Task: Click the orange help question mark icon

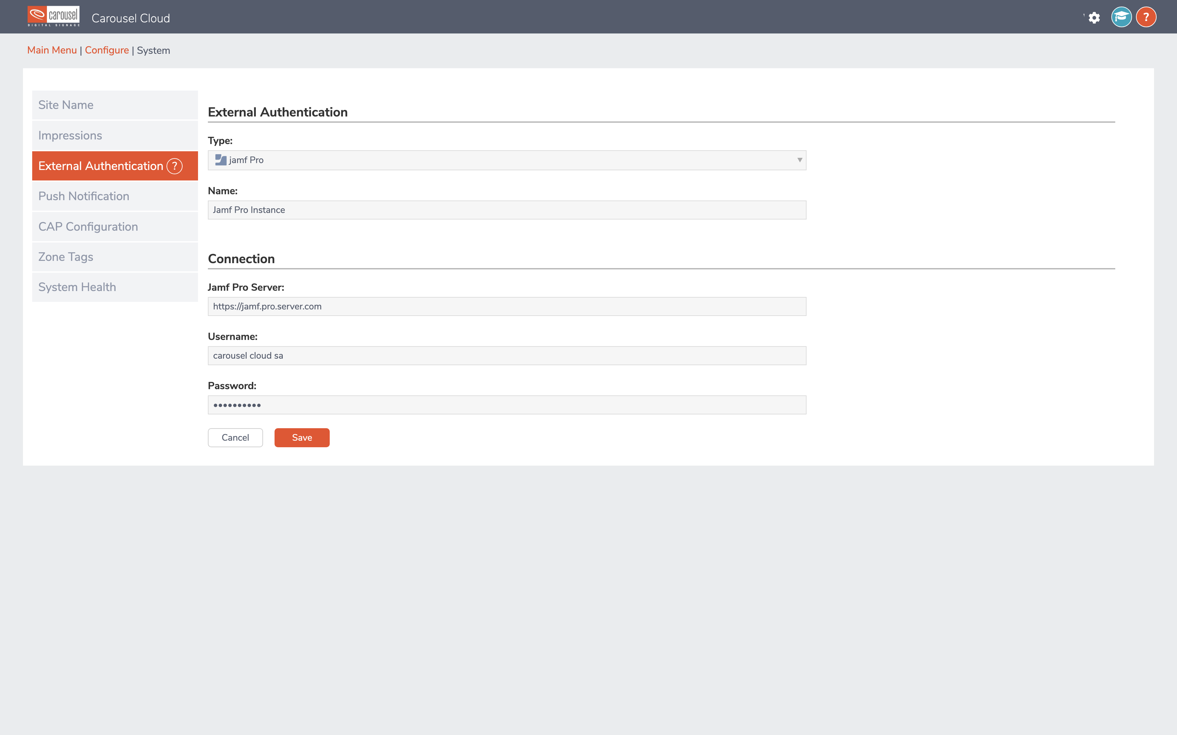Action: click(1146, 17)
